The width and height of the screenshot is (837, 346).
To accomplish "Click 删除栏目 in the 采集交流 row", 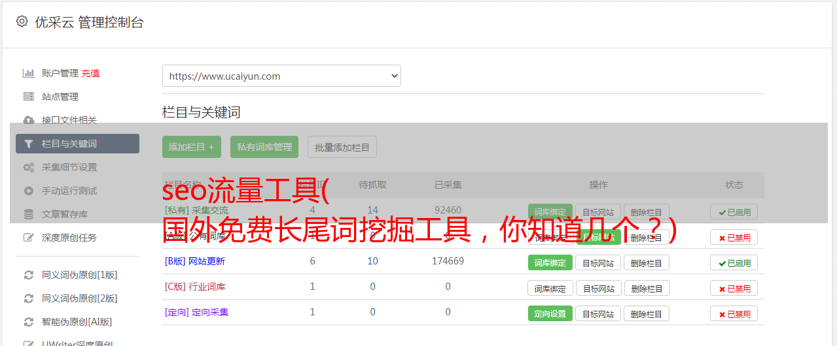I will coord(647,212).
